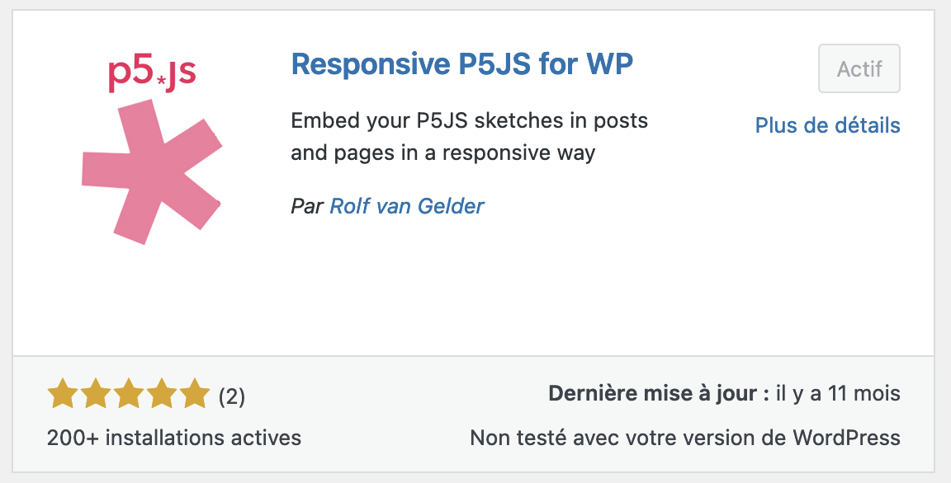This screenshot has width=951, height=483.
Task: Click the plugin description text
Action: [470, 137]
